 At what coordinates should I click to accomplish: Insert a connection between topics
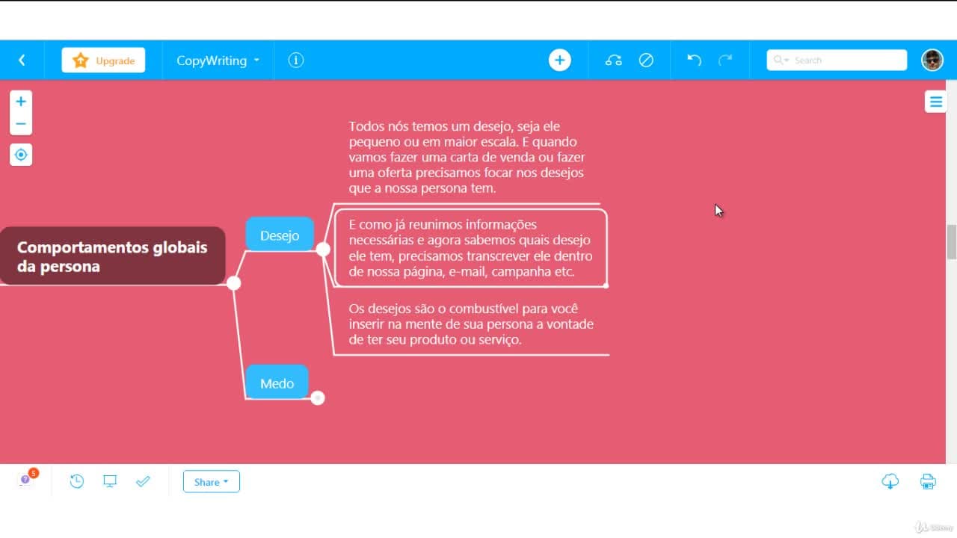[614, 61]
